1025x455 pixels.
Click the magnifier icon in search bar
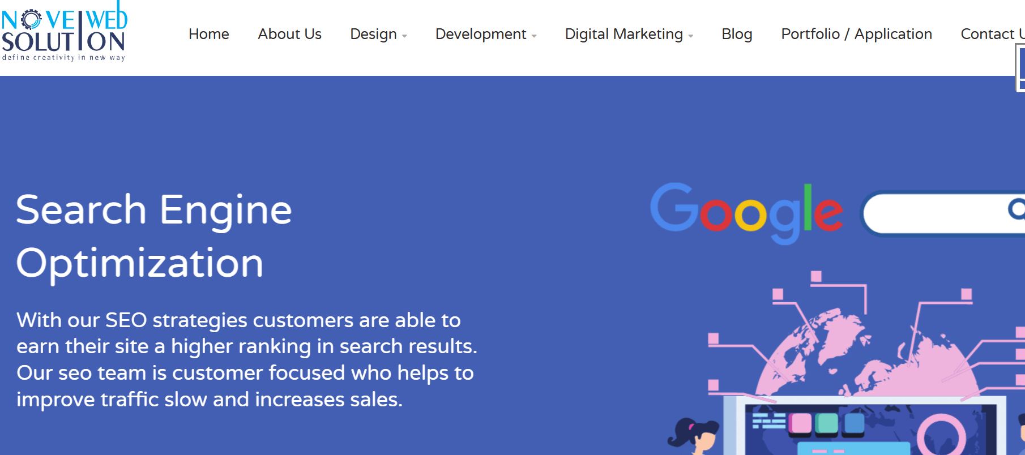(x=1017, y=209)
